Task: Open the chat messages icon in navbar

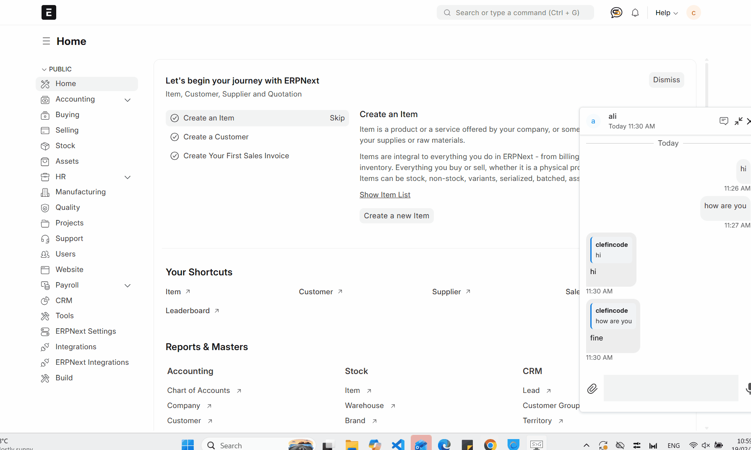Action: [x=616, y=13]
